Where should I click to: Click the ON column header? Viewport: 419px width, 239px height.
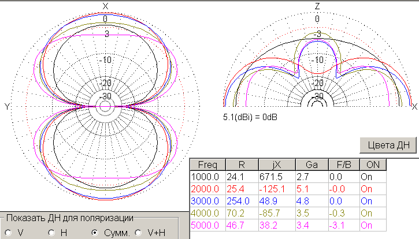point(372,164)
